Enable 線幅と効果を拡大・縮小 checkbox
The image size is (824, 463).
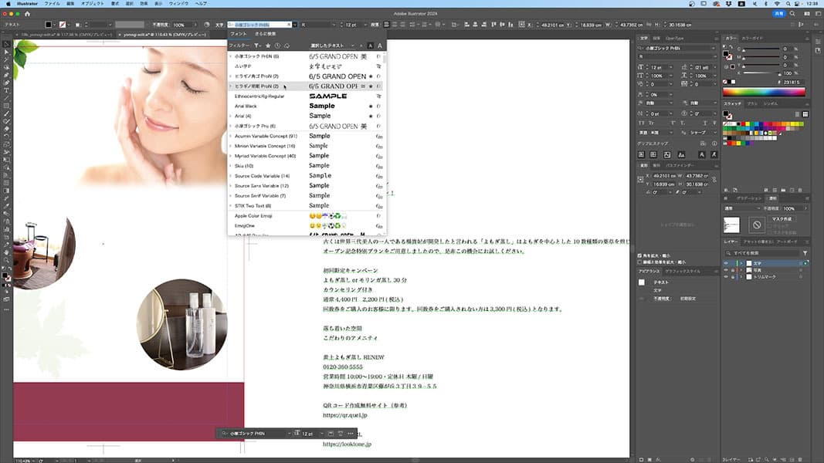(x=639, y=260)
